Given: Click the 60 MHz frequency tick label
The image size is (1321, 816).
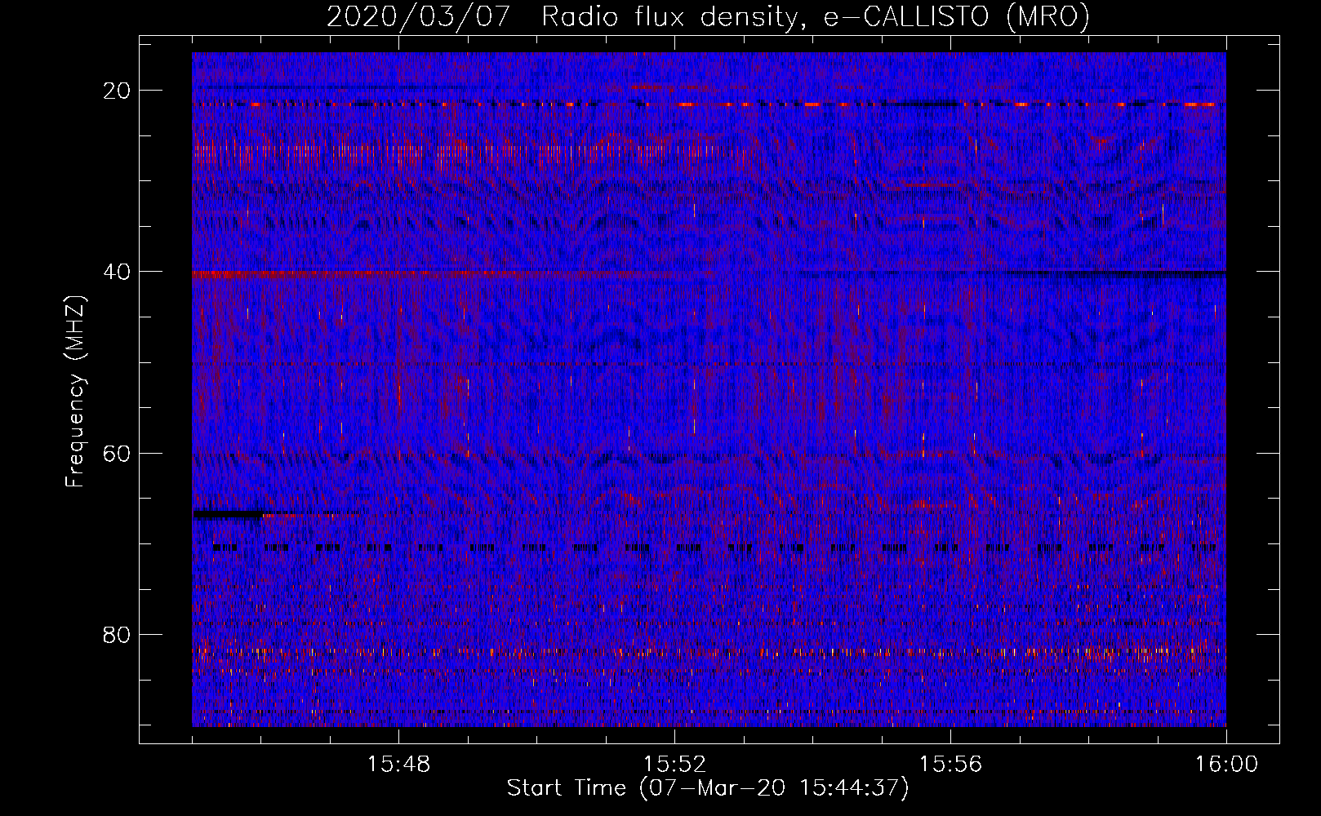Looking at the screenshot, I should click(x=118, y=453).
